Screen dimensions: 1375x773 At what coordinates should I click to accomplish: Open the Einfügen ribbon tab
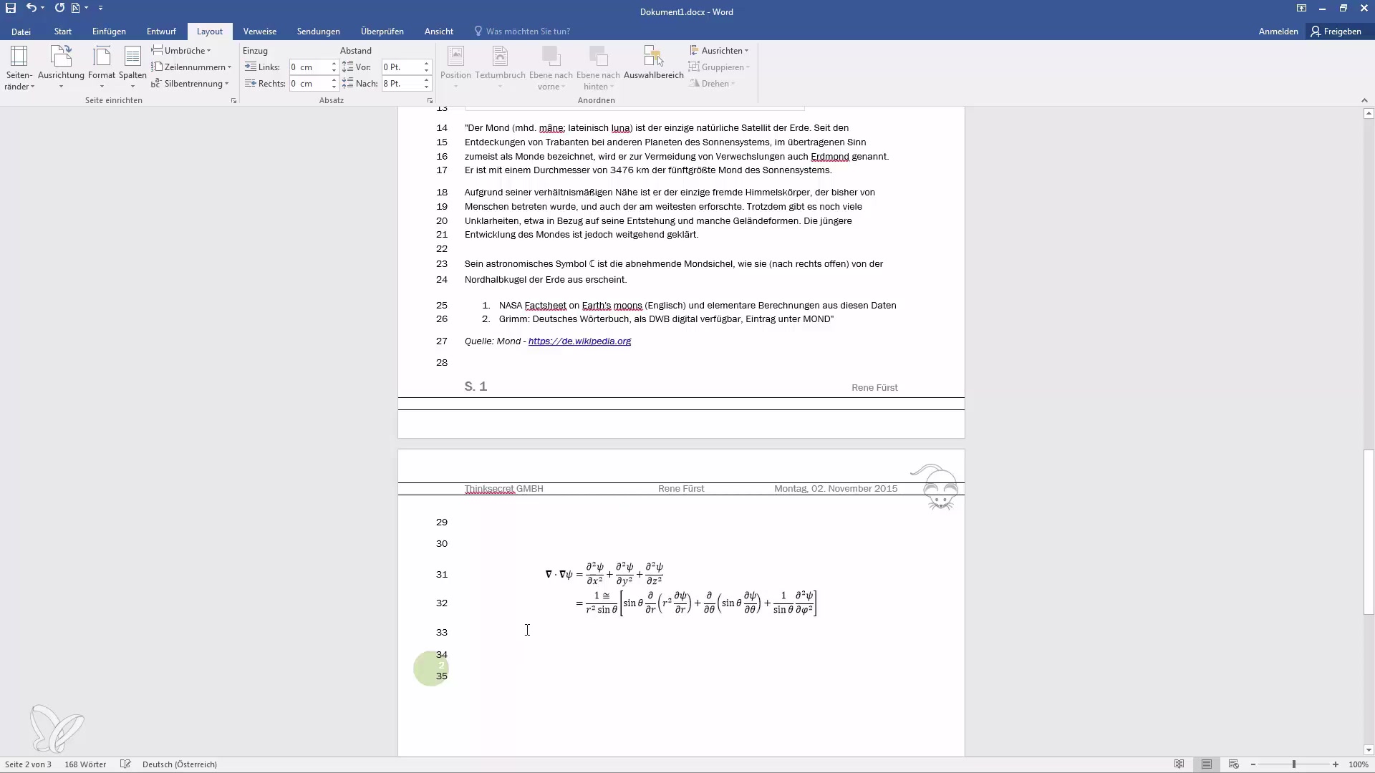109,31
